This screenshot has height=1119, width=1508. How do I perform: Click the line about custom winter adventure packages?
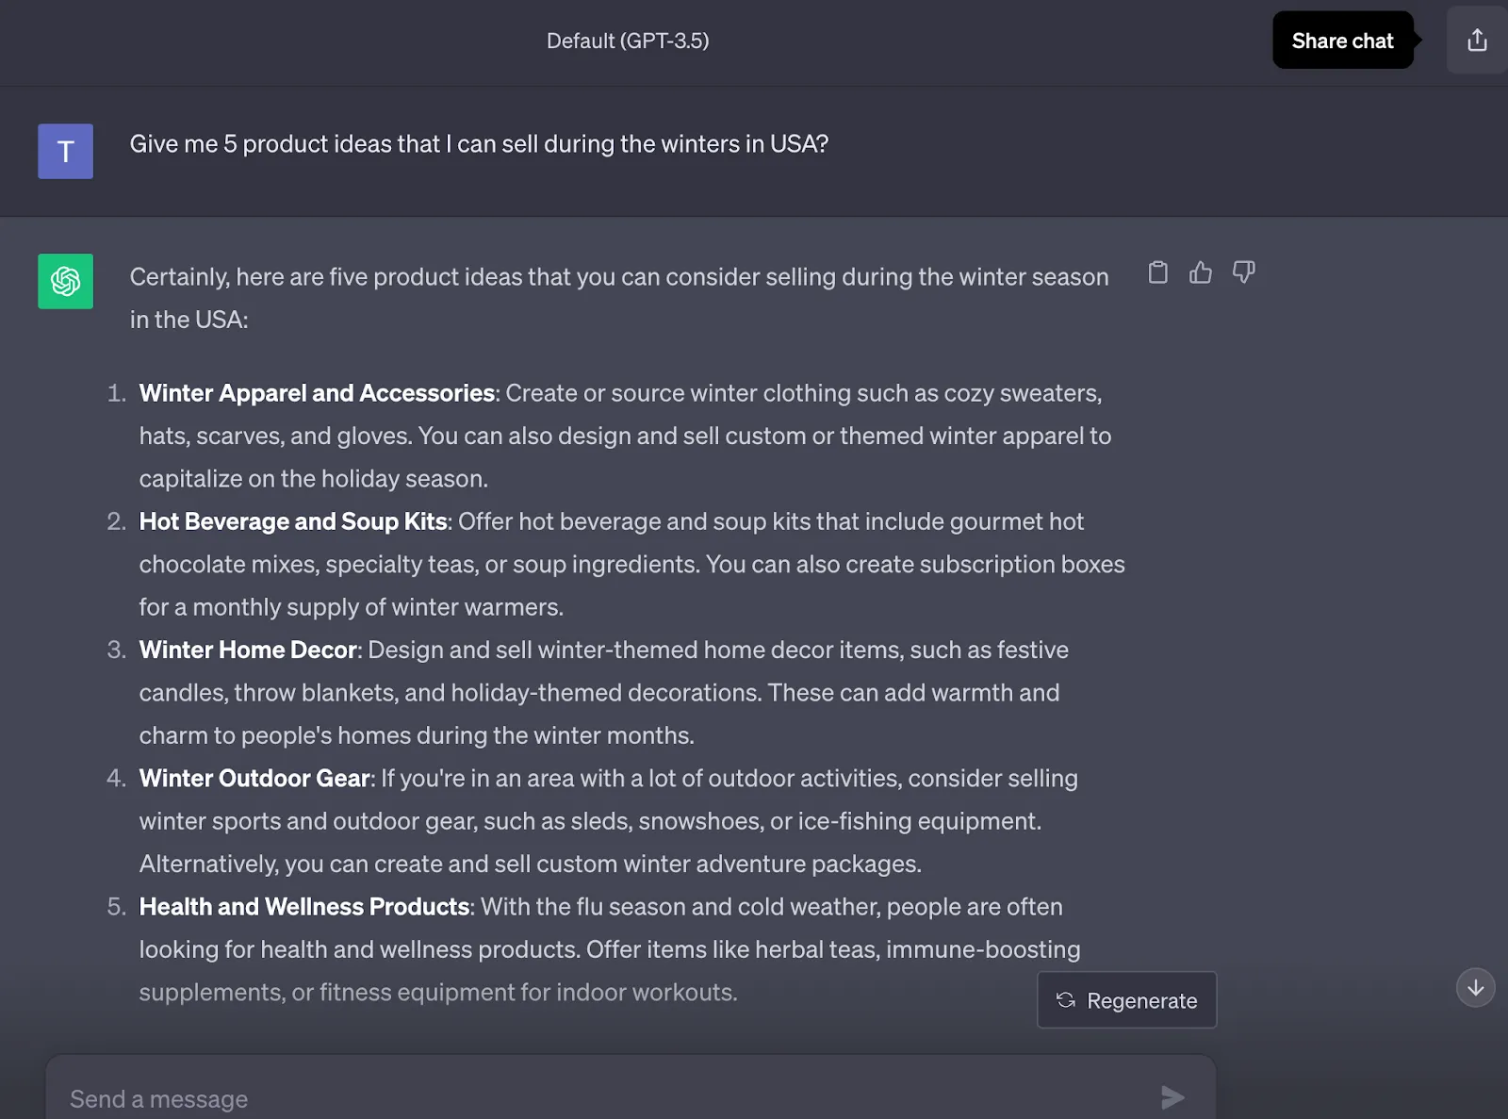pyautogui.click(x=530, y=864)
